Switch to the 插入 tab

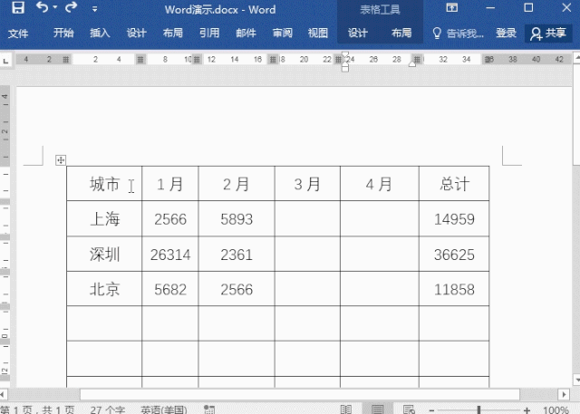click(x=100, y=34)
